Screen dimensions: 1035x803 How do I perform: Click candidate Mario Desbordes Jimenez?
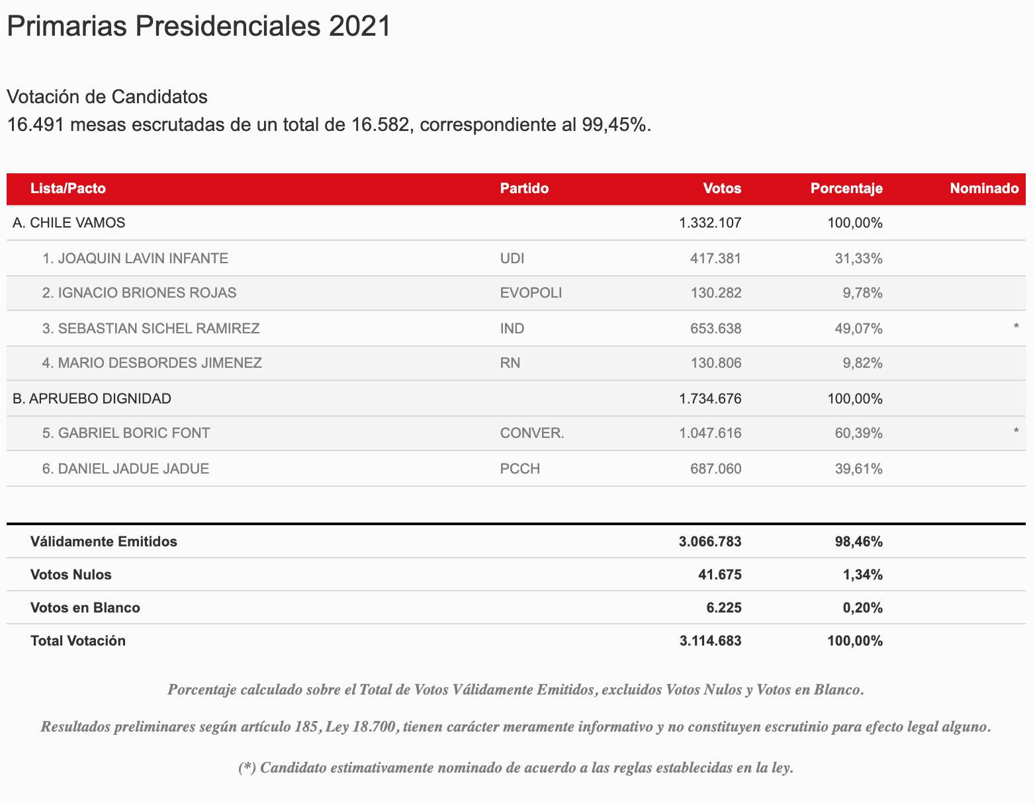tap(152, 362)
